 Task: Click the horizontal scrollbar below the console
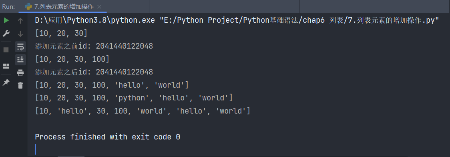point(71,156)
